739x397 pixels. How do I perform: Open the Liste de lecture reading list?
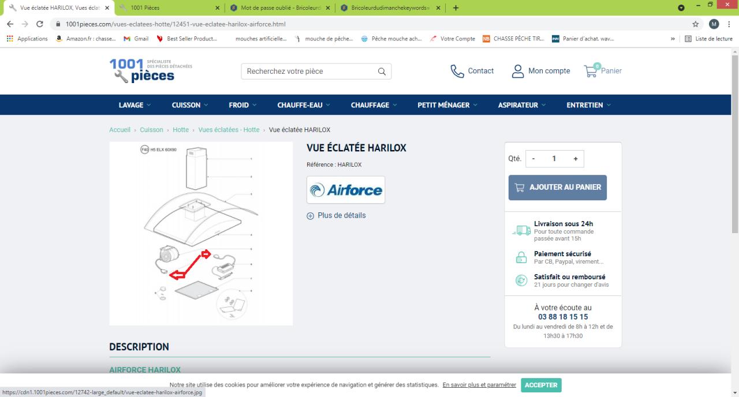tap(708, 39)
